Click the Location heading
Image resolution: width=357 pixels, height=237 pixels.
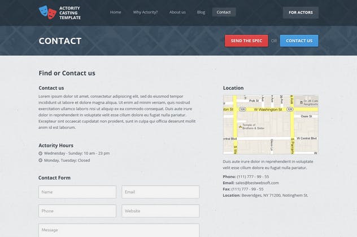[x=233, y=88]
